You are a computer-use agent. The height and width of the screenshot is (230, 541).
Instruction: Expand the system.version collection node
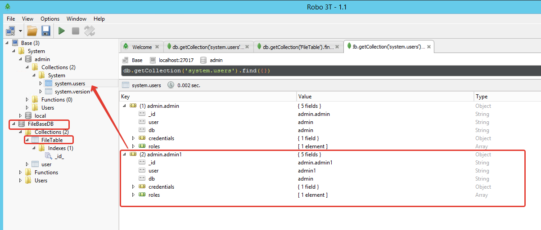pos(41,91)
